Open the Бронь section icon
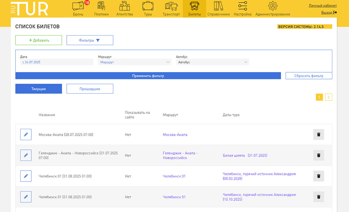Screen dimensions: 349x212 78,6
